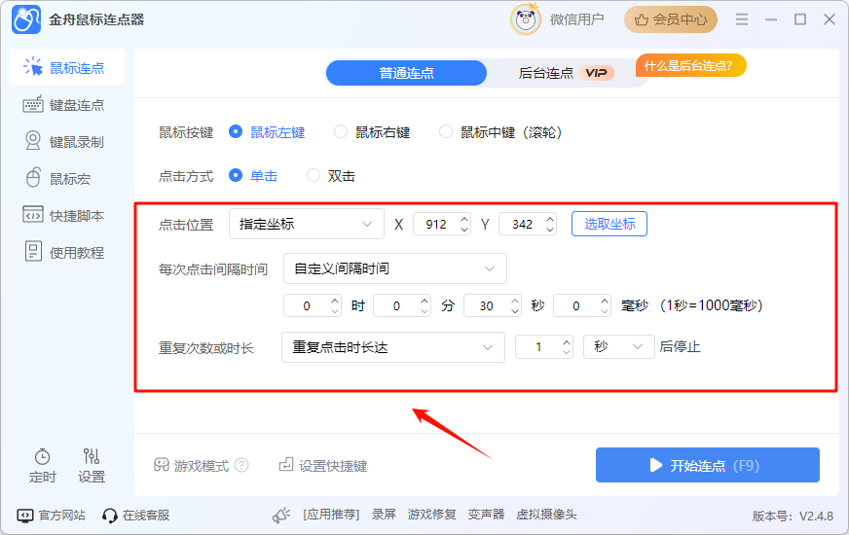This screenshot has width=849, height=535.
Task: Click the megaphone icon before 应用推荐
Action: click(x=281, y=515)
